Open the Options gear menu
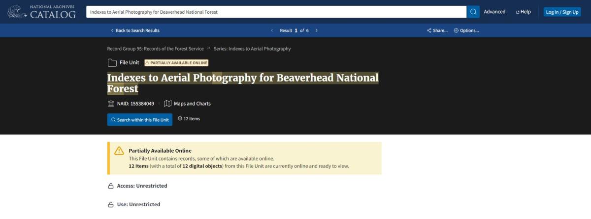The image size is (591, 219). (466, 30)
